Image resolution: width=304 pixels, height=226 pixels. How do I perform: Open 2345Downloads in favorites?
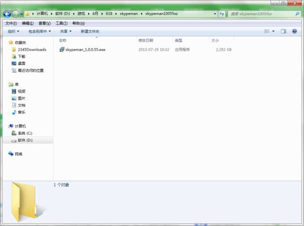[32, 50]
